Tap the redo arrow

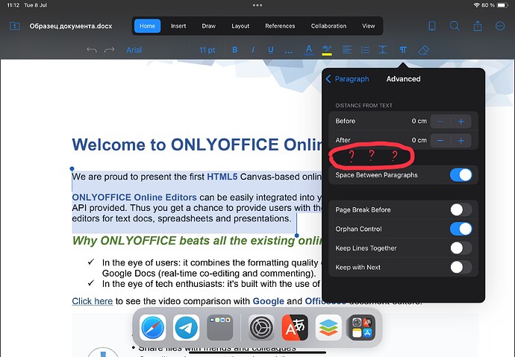109,50
